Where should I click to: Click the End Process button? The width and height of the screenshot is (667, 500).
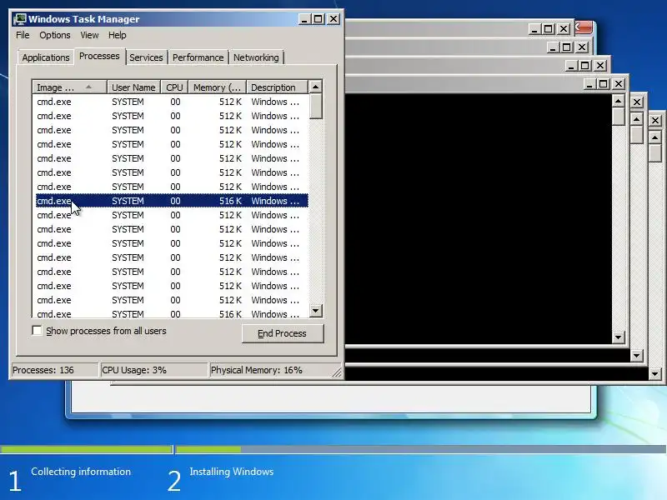(x=283, y=334)
